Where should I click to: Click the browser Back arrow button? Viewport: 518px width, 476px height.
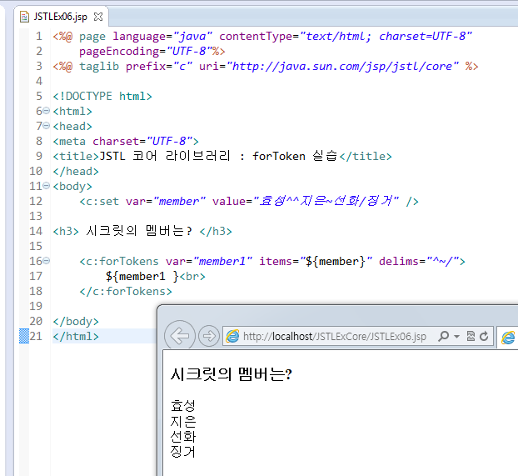(x=180, y=336)
